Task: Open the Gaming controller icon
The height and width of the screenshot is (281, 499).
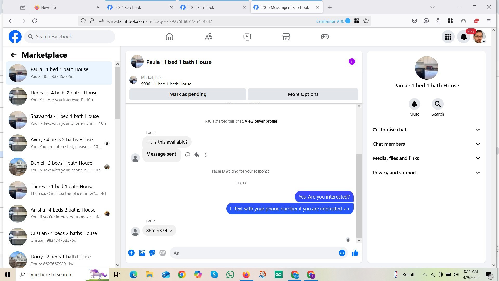Action: (x=325, y=37)
